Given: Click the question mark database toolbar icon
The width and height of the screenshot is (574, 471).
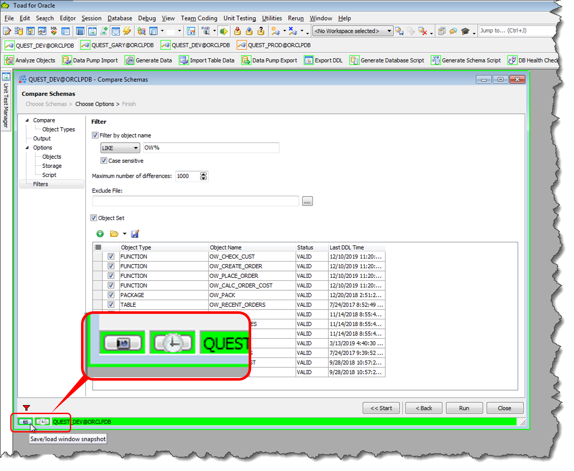Looking at the screenshot, I should (261, 31).
